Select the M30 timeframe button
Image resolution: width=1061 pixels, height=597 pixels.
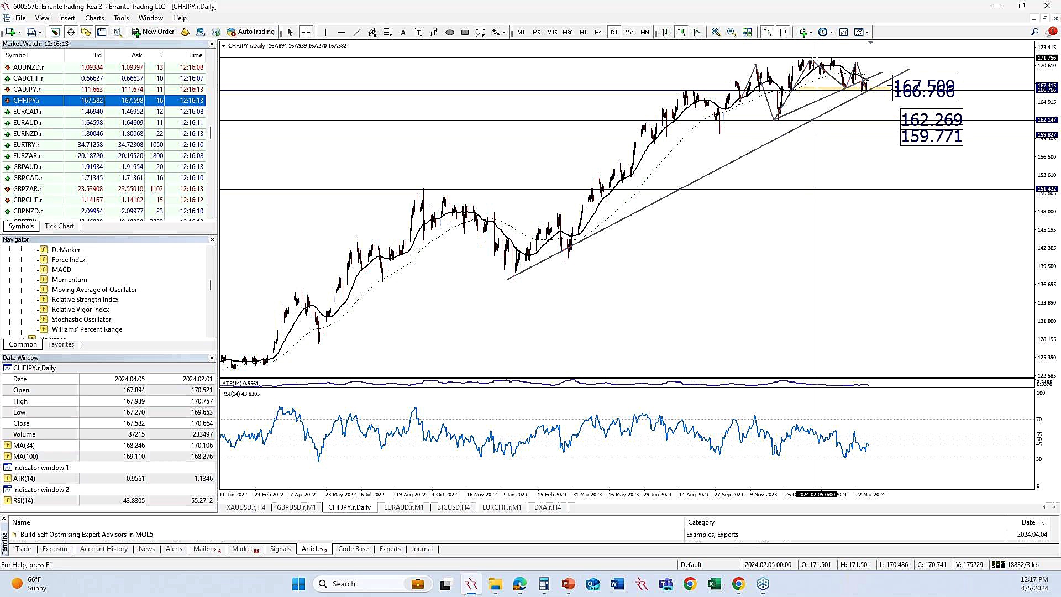click(x=567, y=32)
